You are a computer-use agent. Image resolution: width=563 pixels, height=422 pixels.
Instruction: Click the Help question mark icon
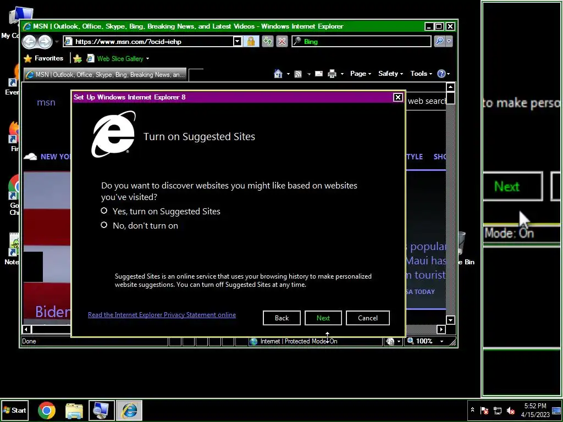coord(441,74)
